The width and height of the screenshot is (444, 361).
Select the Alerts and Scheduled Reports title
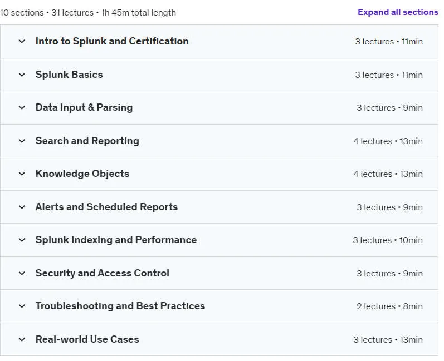point(106,207)
